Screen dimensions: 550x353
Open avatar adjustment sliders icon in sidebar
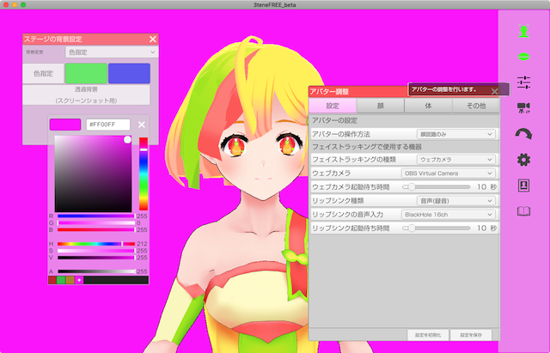point(523,82)
